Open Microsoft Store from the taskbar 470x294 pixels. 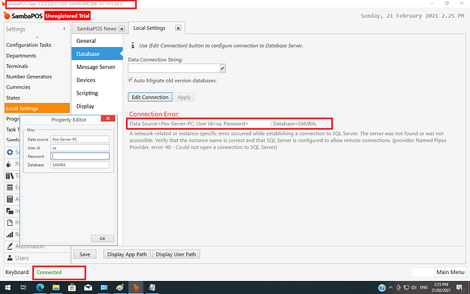72,288
